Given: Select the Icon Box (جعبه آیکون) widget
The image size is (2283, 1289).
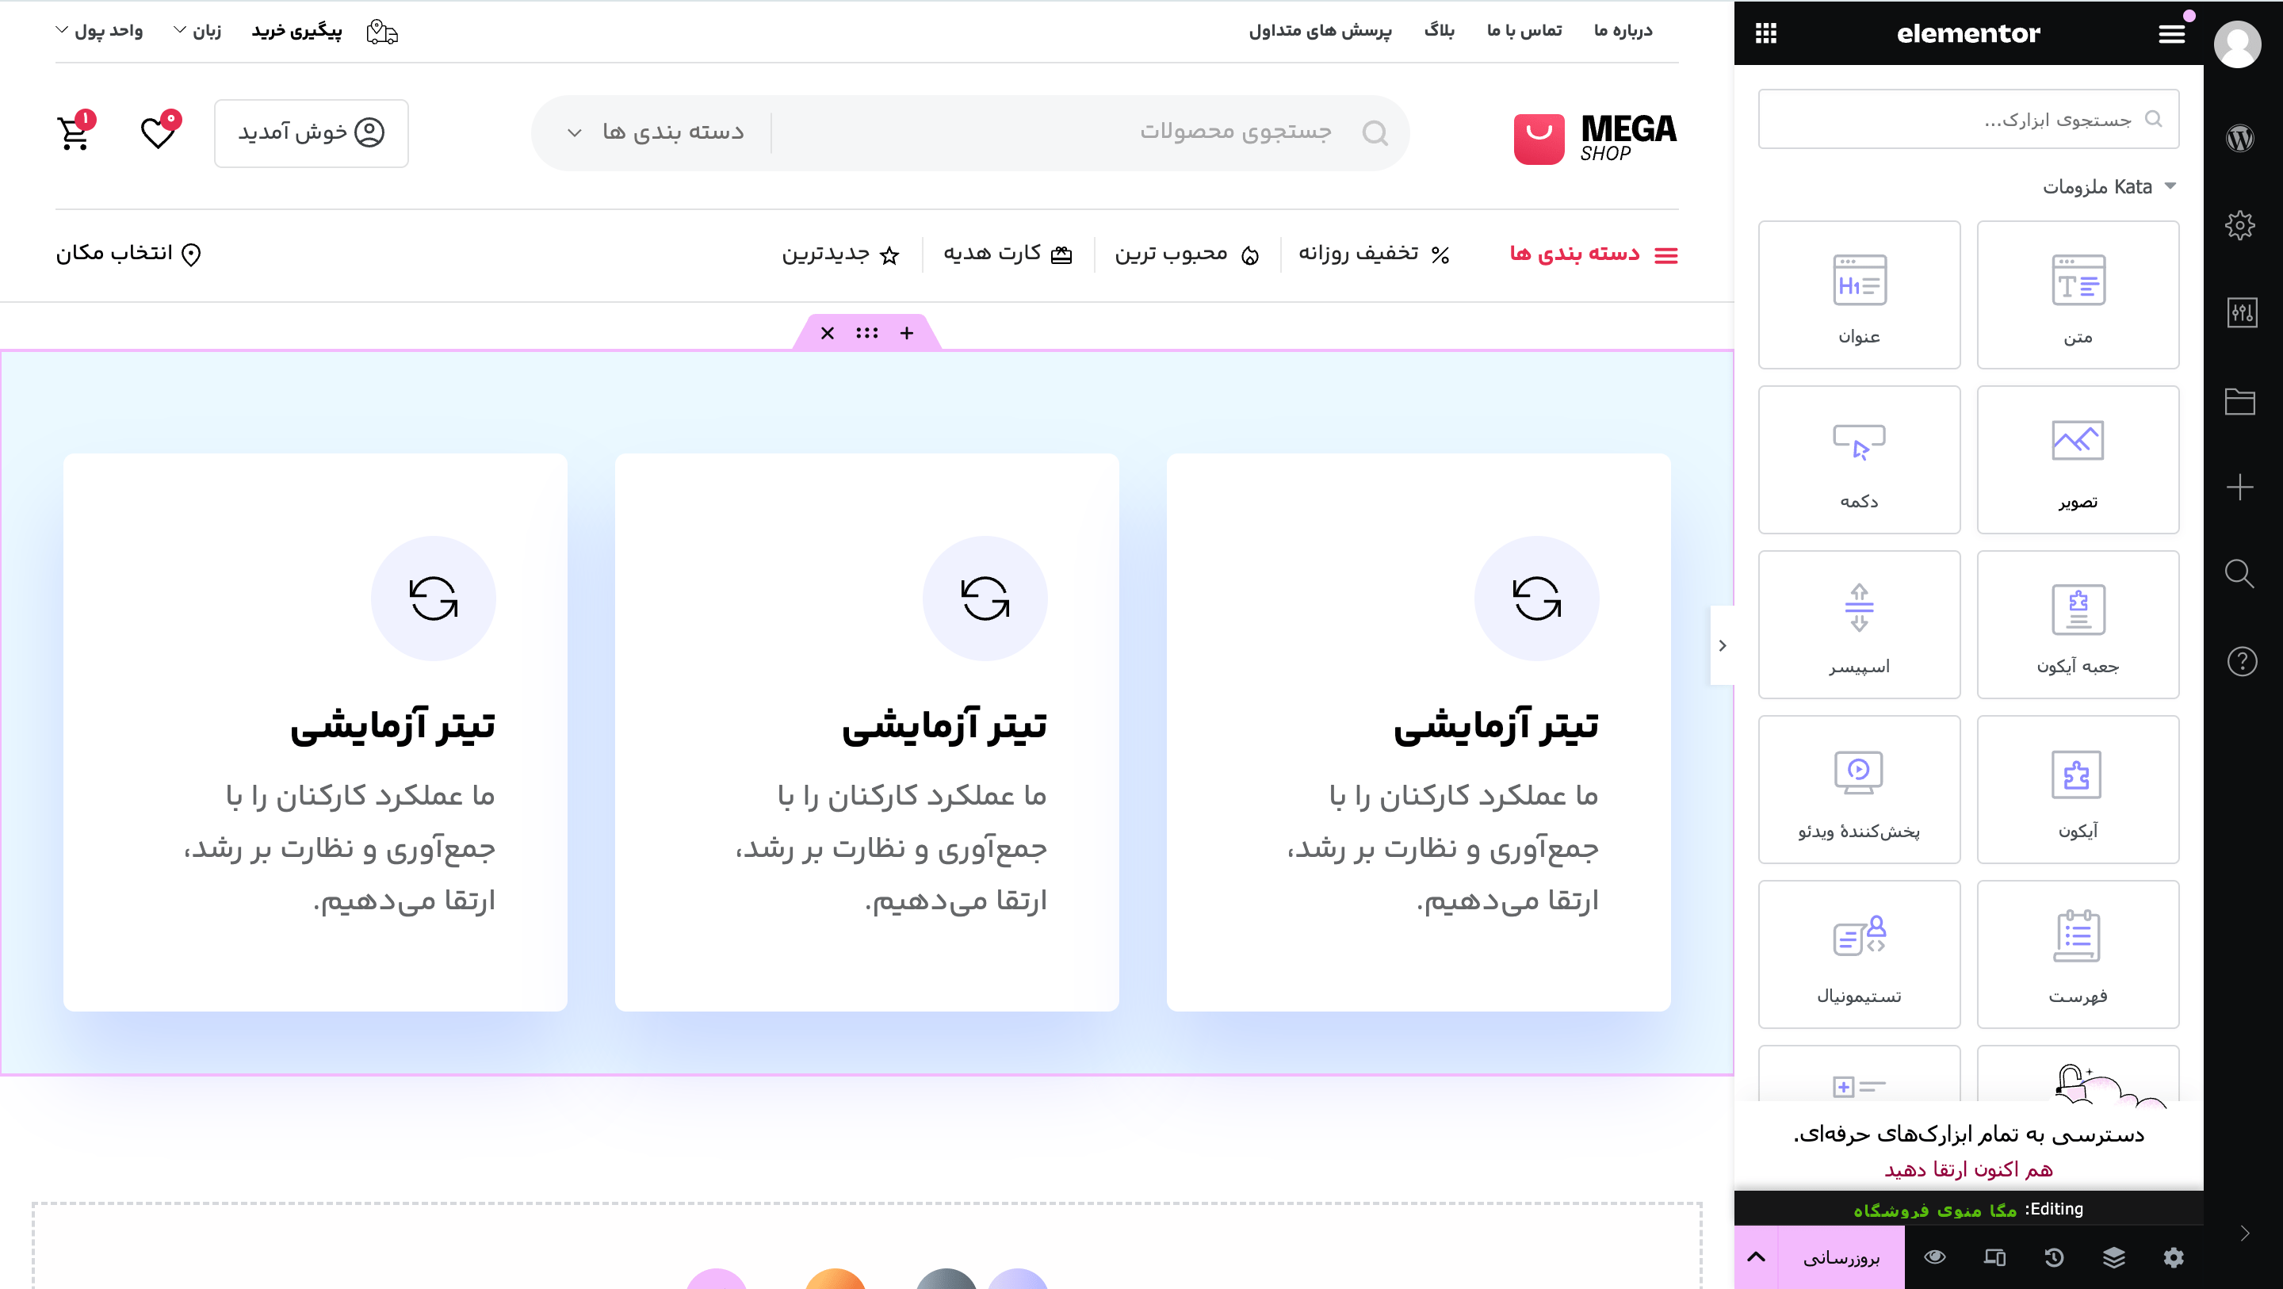Looking at the screenshot, I should (x=2078, y=624).
